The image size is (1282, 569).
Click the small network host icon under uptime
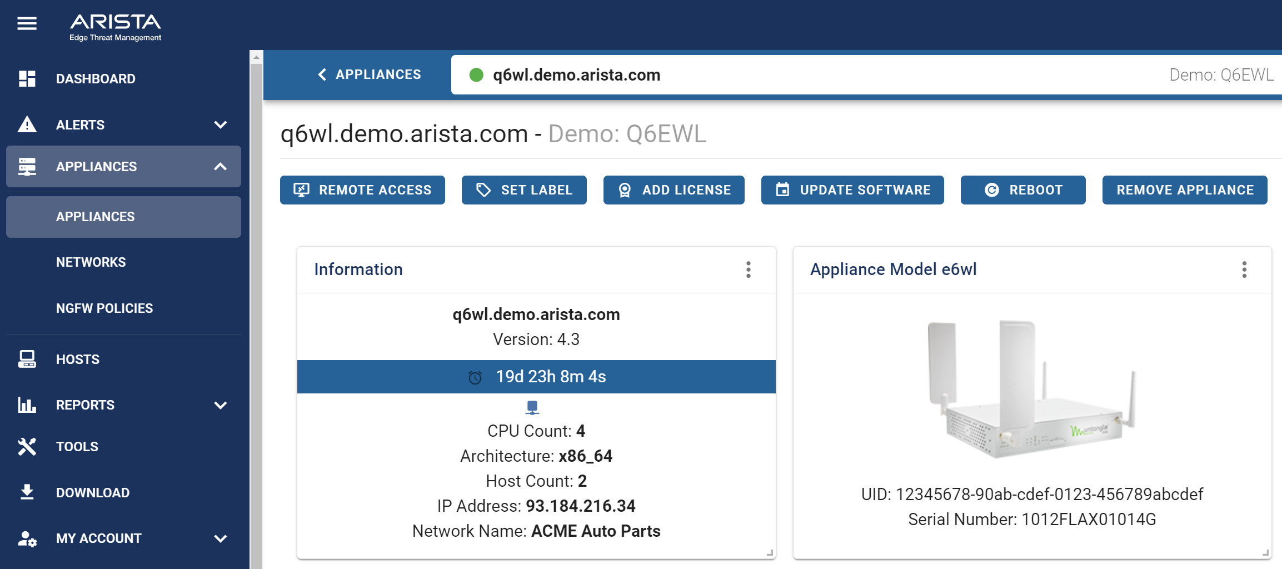pos(532,407)
